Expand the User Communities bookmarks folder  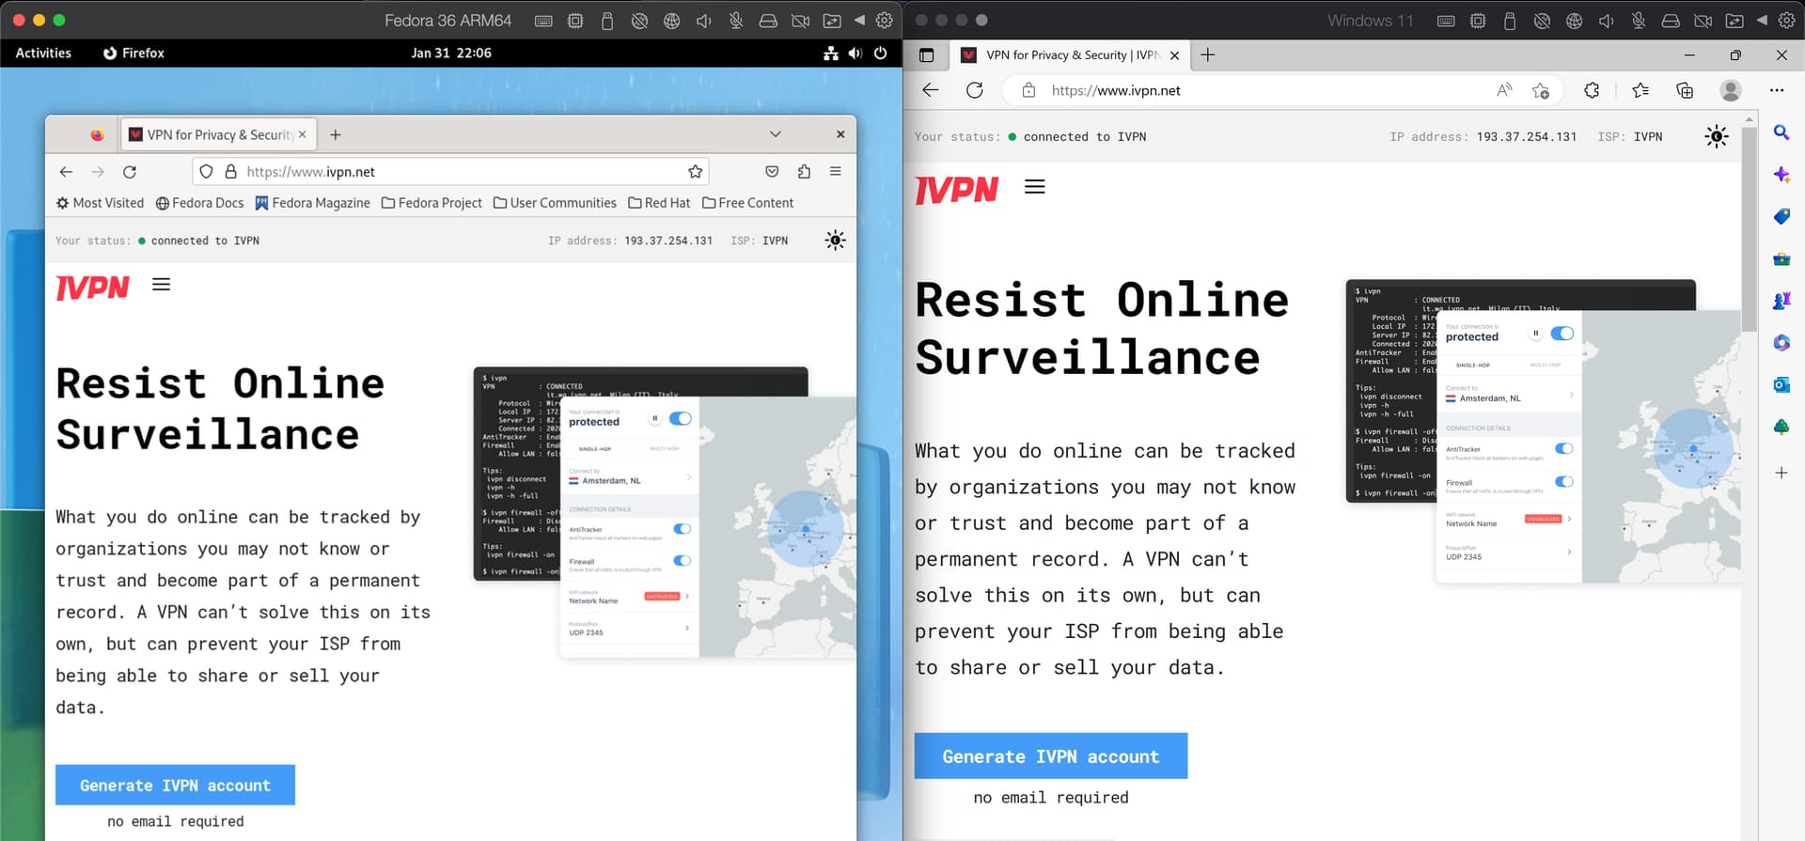point(555,203)
